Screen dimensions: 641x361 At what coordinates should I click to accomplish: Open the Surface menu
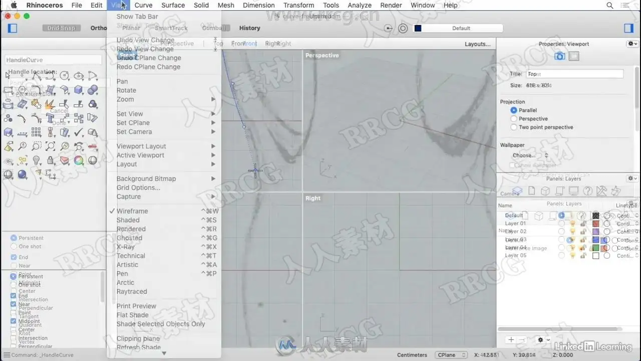coord(173,5)
